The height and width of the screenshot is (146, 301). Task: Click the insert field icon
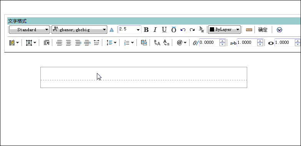point(144,43)
